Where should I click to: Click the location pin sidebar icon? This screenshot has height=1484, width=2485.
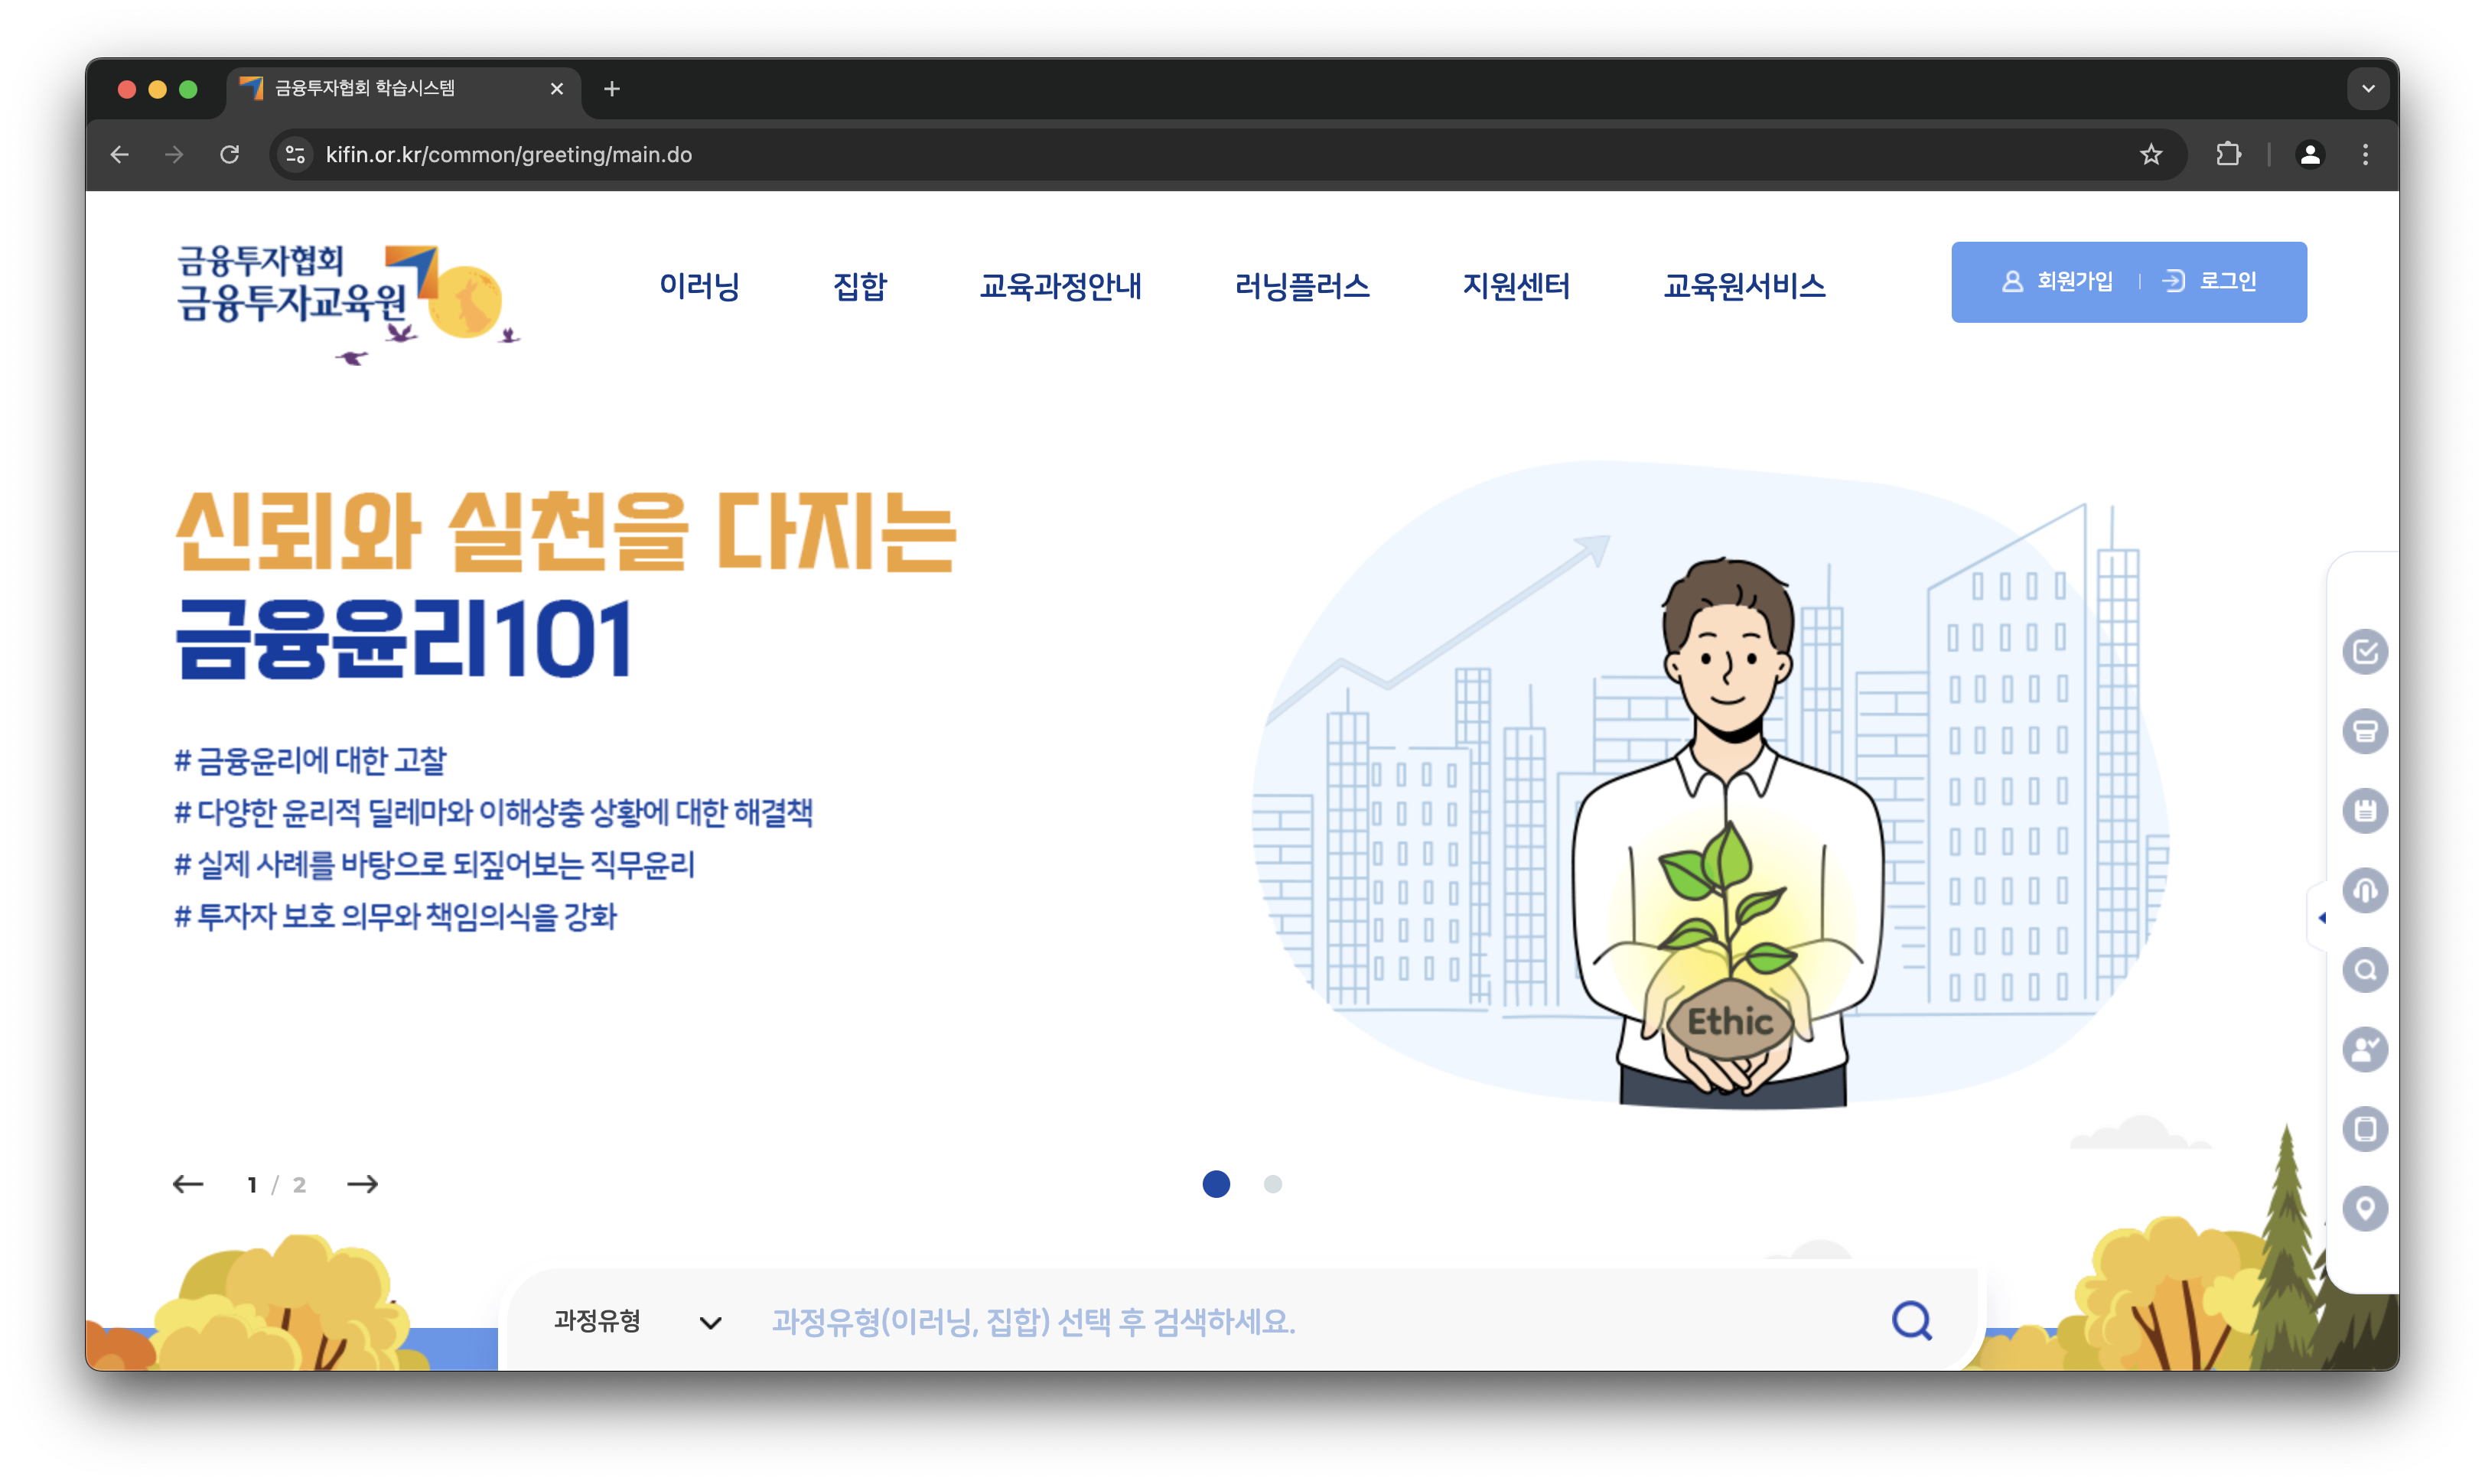2365,1208
